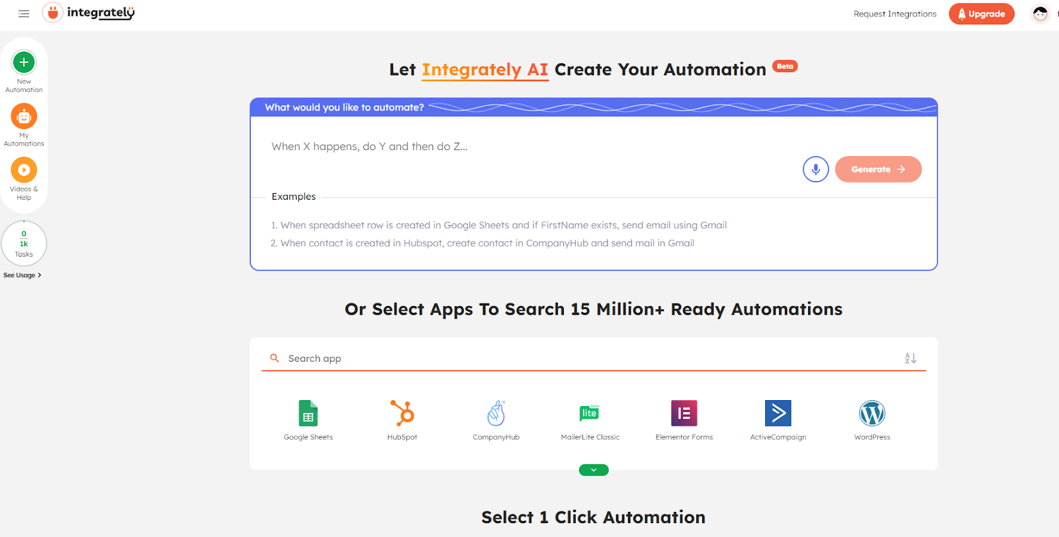Open the See Usage link
The width and height of the screenshot is (1059, 537).
click(x=23, y=275)
